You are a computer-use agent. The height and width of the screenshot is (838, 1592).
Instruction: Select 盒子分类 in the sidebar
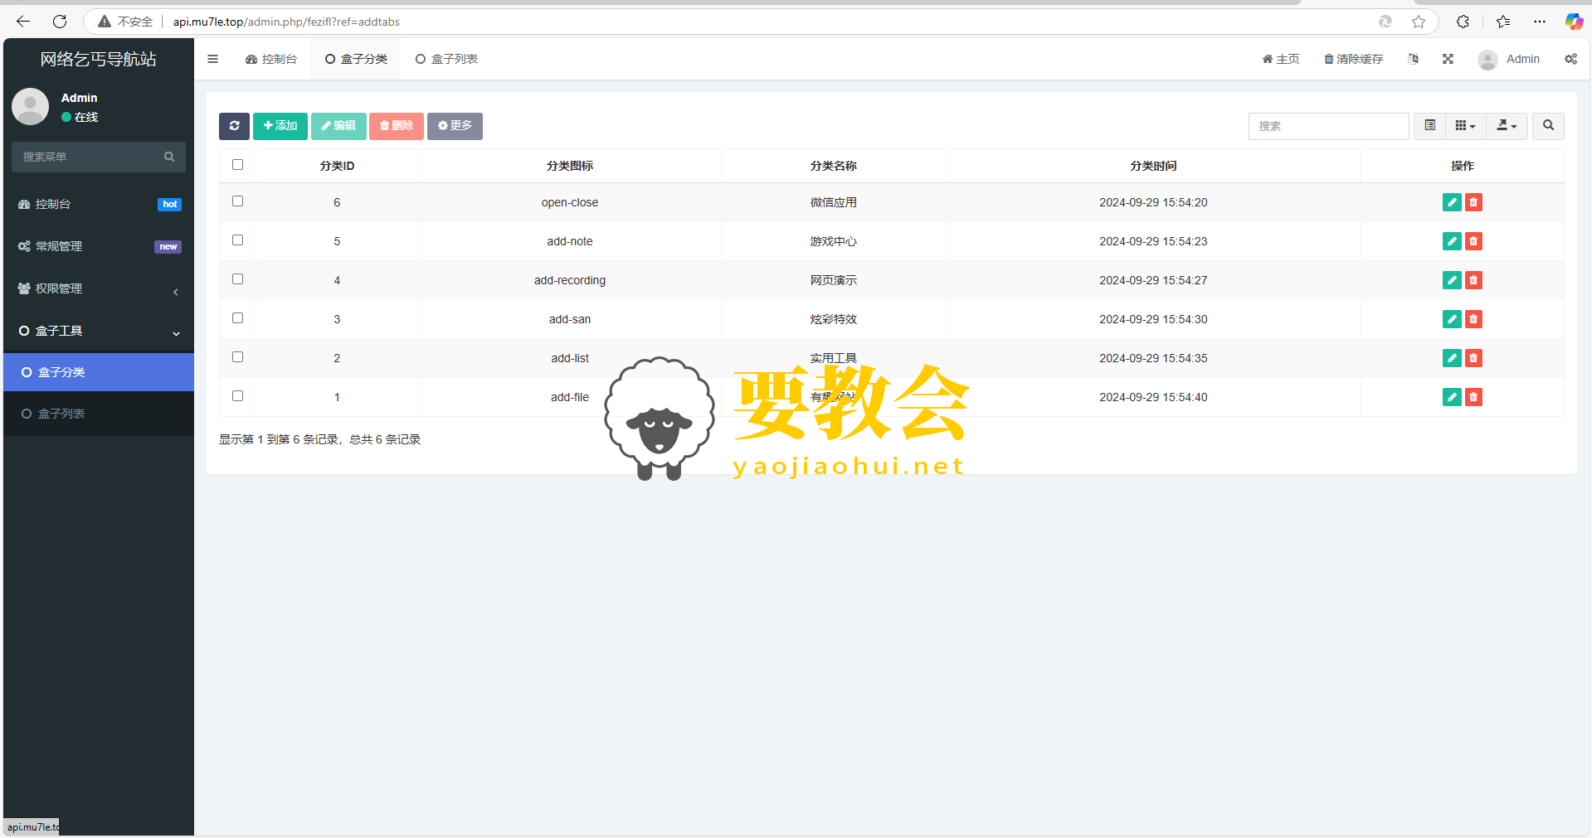pyautogui.click(x=99, y=372)
